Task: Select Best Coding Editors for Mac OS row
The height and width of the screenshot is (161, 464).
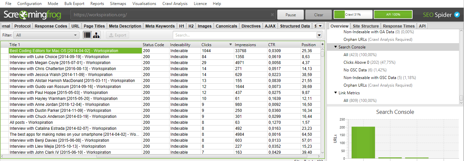Action: point(160,50)
